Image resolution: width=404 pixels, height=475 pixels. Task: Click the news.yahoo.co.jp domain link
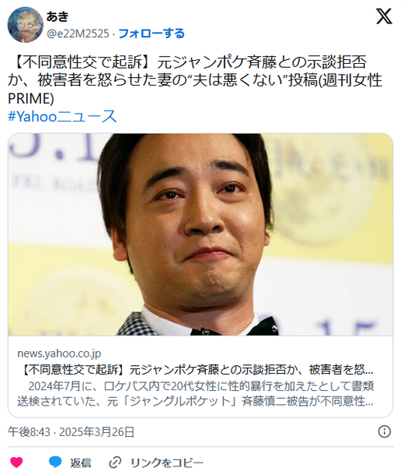[59, 354]
